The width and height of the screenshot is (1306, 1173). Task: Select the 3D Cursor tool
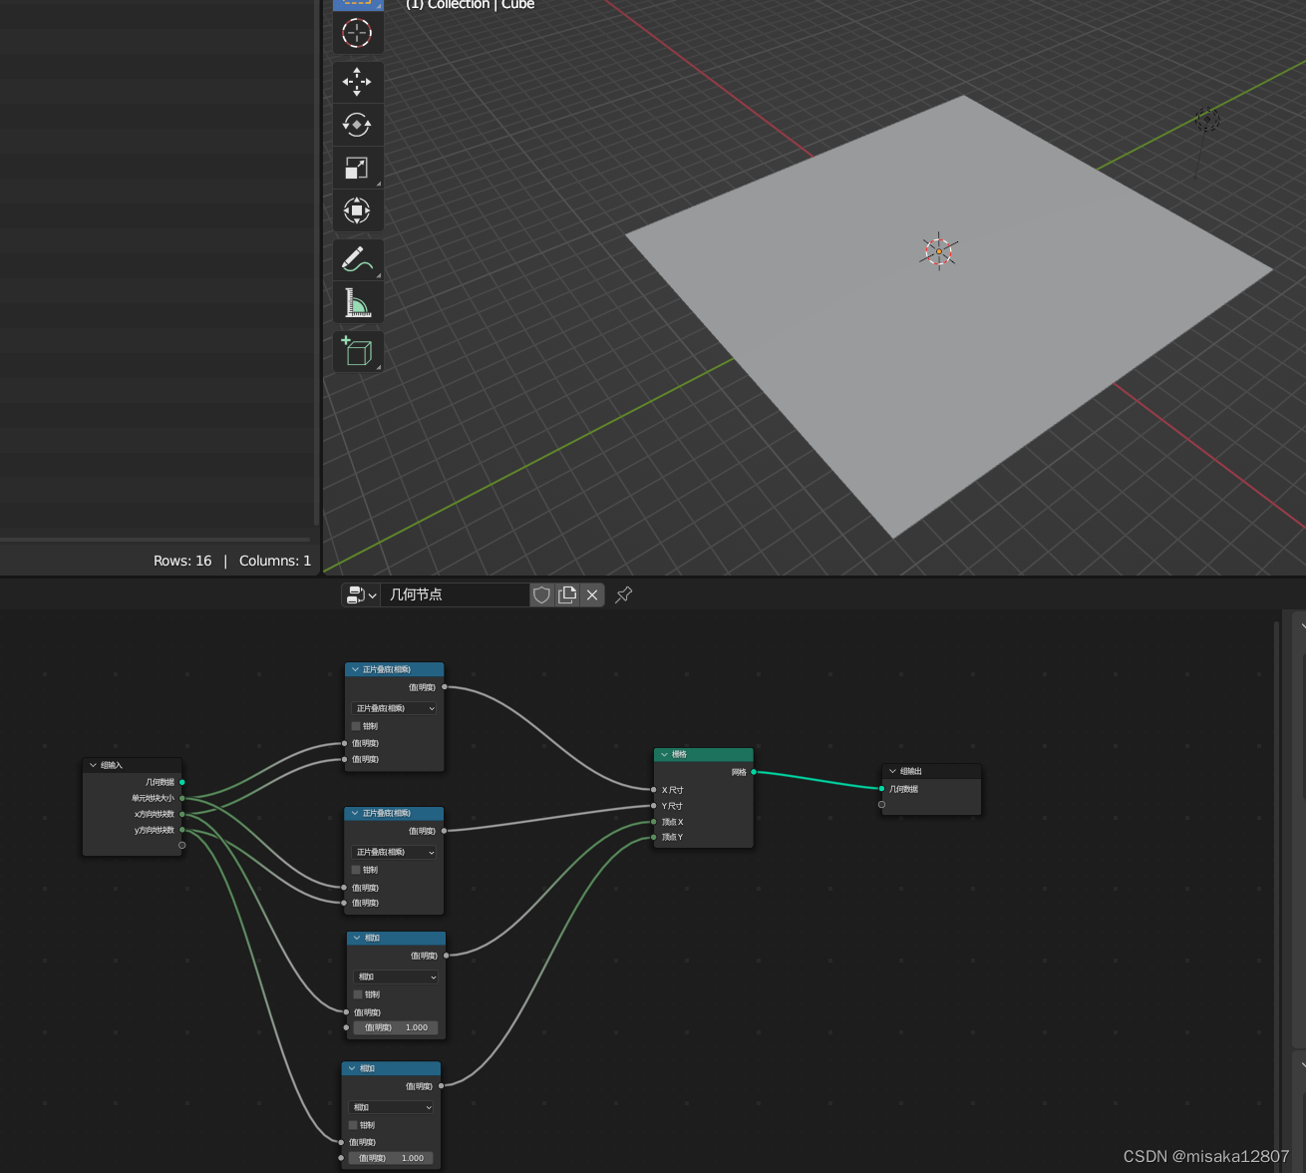(x=357, y=33)
